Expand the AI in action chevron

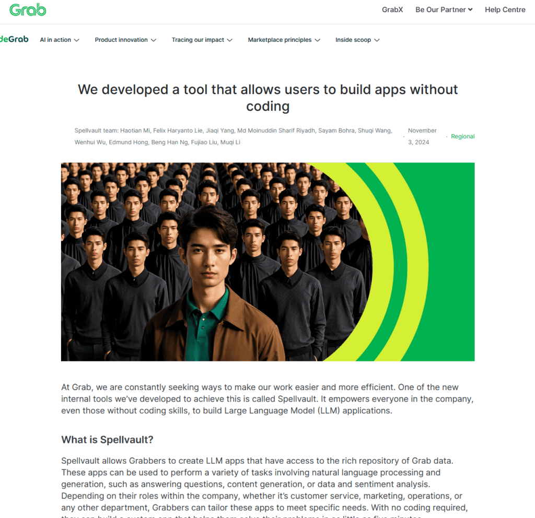77,40
